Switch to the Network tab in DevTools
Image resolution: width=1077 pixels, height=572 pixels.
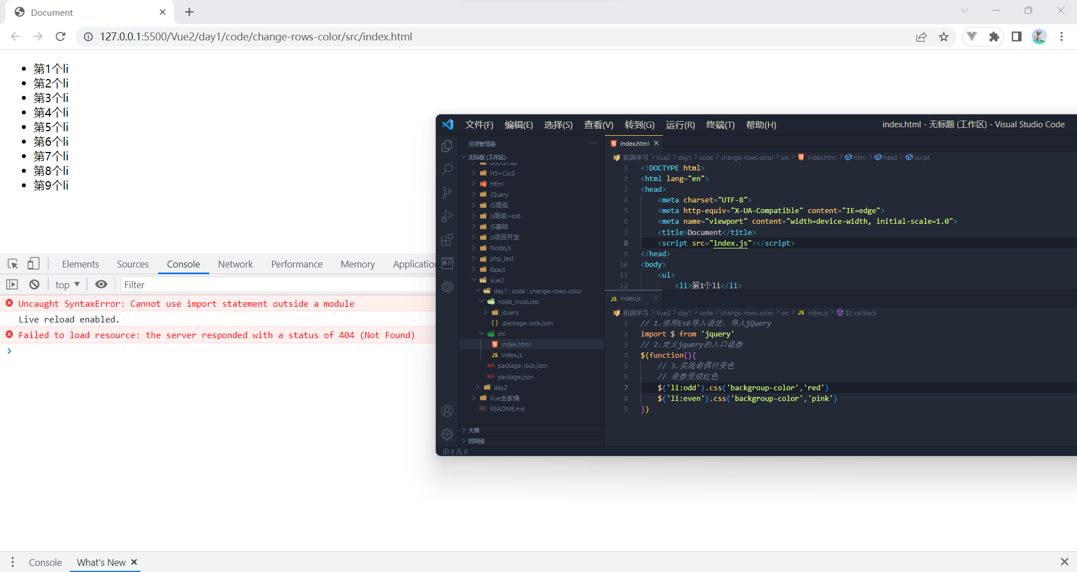235,264
